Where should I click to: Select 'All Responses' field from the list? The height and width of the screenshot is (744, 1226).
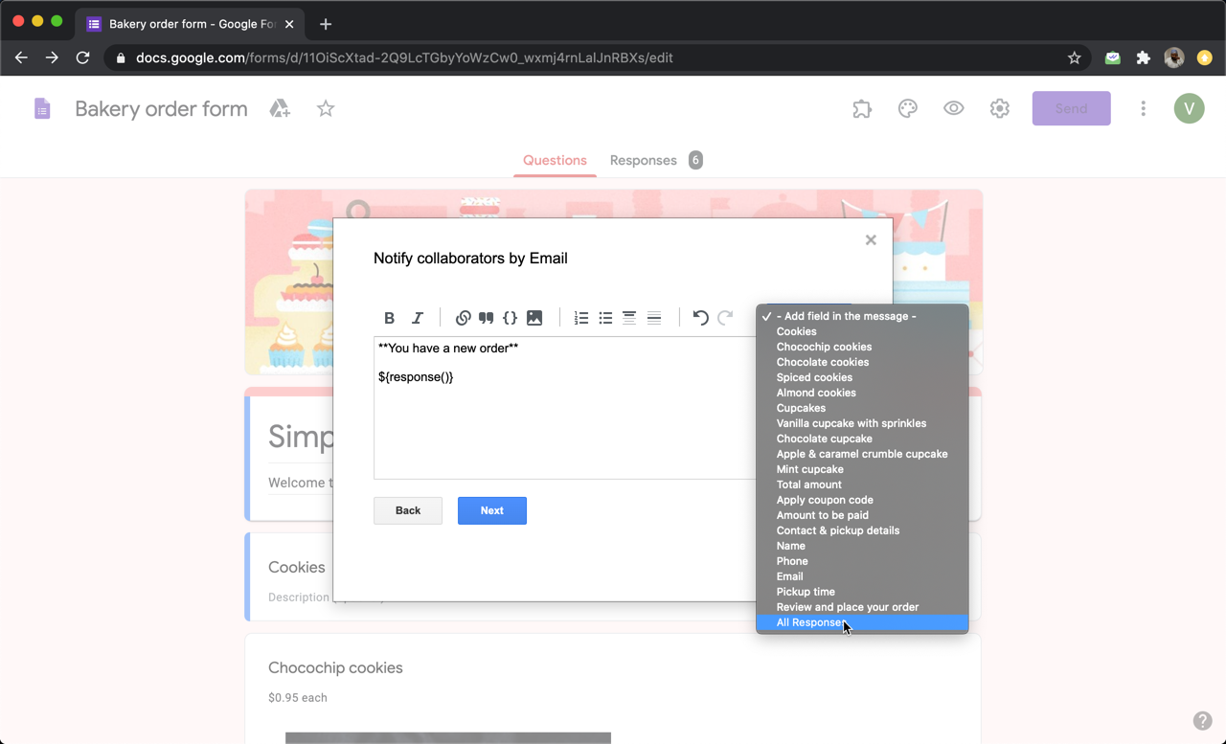coord(812,622)
